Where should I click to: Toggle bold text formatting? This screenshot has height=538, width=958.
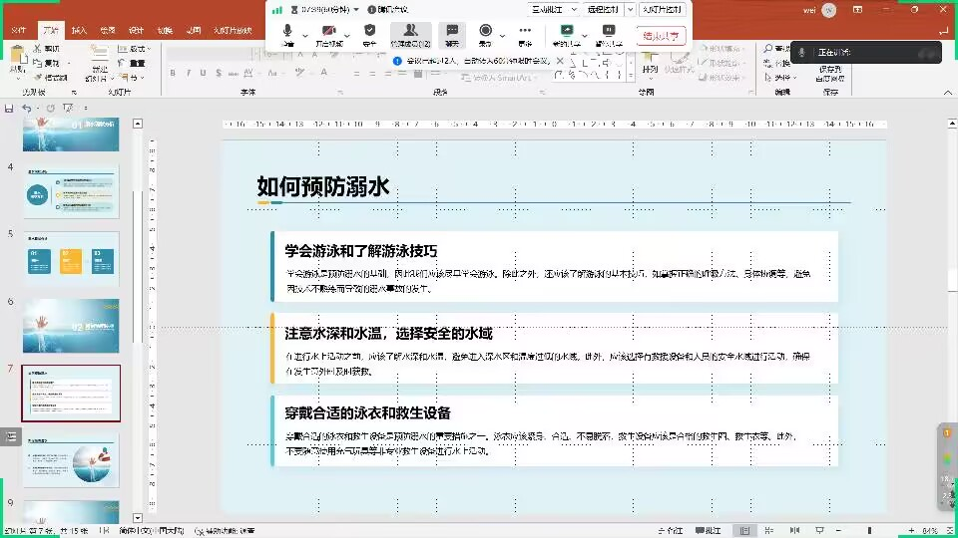pos(173,73)
